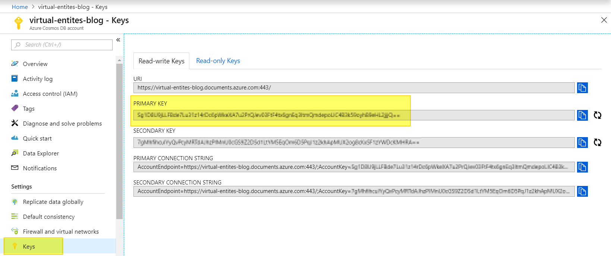Click the yellow key icon in the blade header

click(x=18, y=23)
